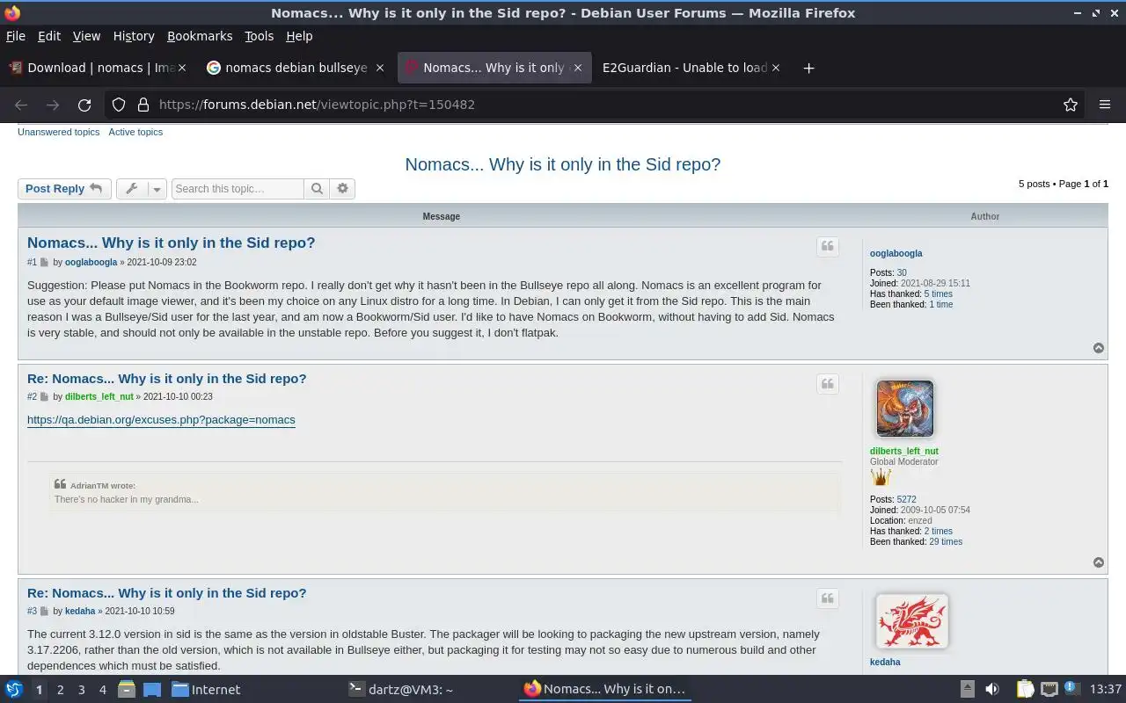
Task: Click the Post Reply button
Action: coord(64,189)
